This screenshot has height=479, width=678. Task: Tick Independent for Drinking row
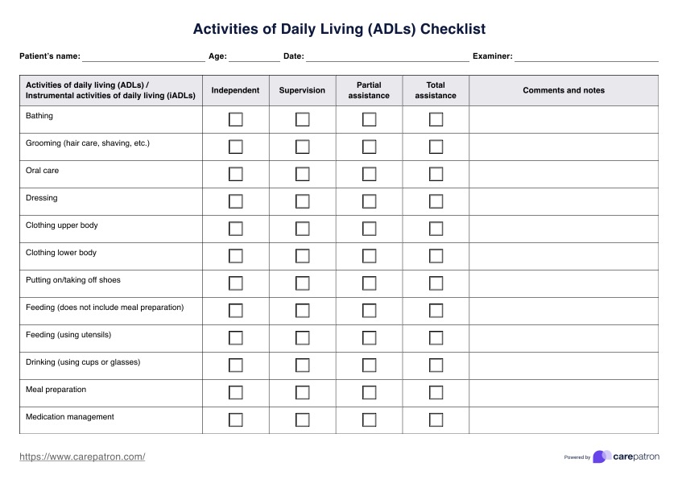[x=235, y=366]
